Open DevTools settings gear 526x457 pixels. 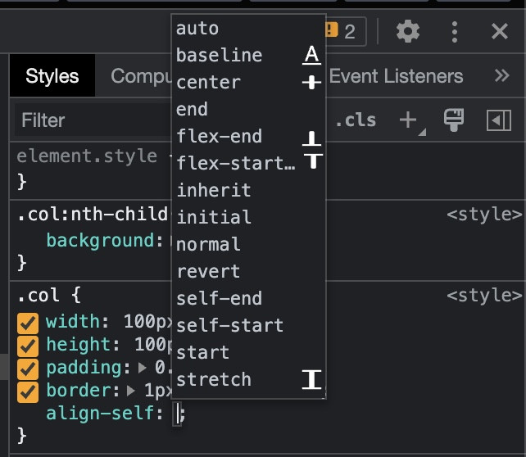[407, 32]
